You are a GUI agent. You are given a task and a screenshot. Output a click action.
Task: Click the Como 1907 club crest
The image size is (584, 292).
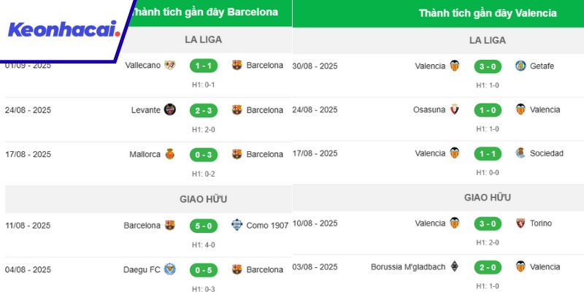tap(237, 226)
